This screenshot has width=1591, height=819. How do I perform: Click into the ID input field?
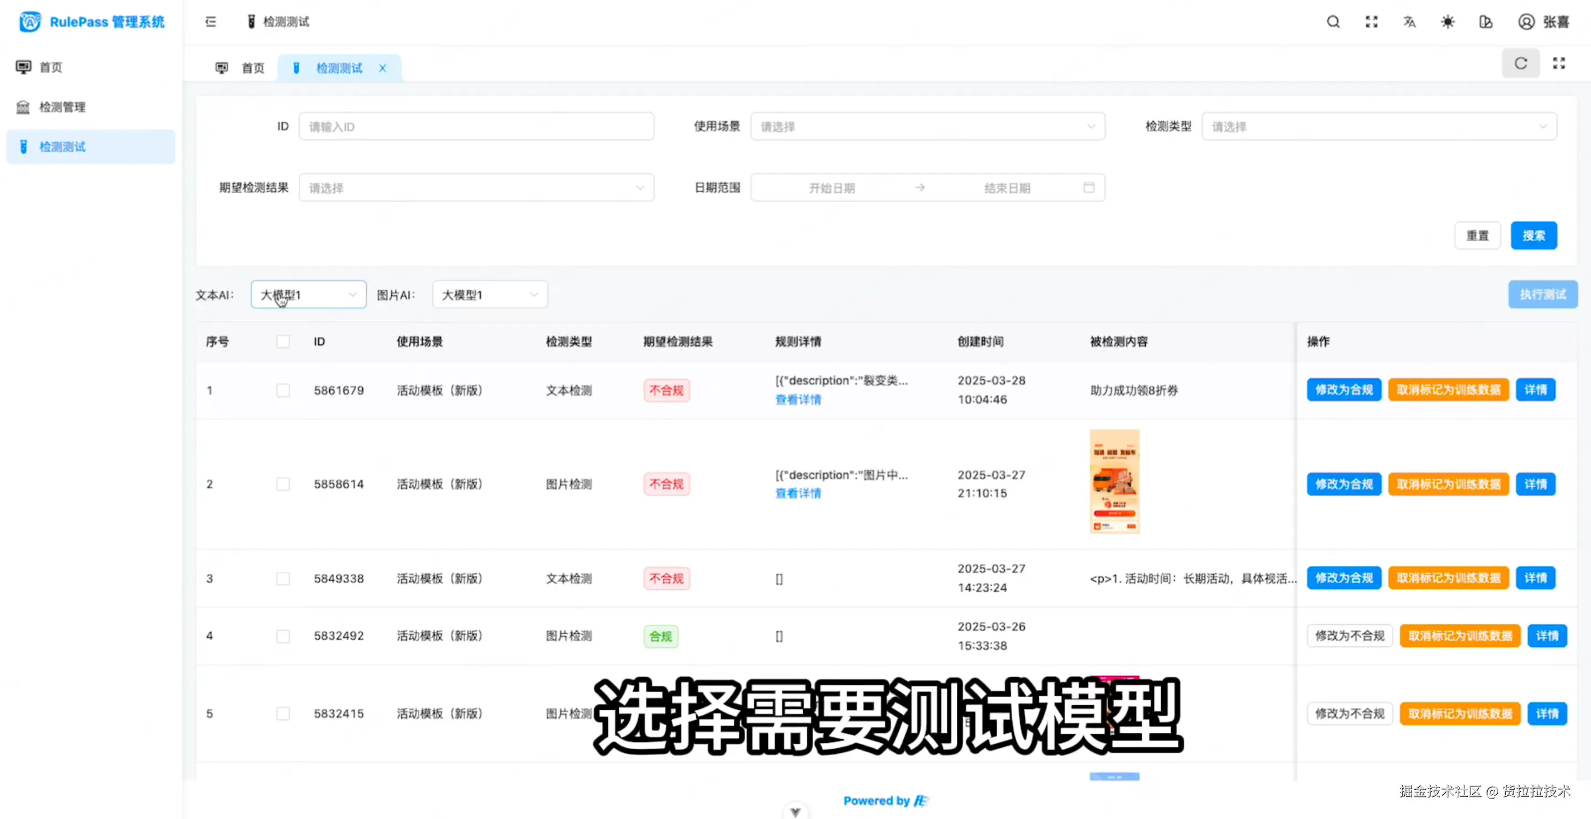(x=476, y=126)
